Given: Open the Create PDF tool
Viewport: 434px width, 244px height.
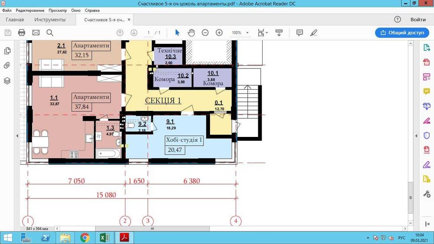Looking at the screenshot, I should (x=427, y=62).
